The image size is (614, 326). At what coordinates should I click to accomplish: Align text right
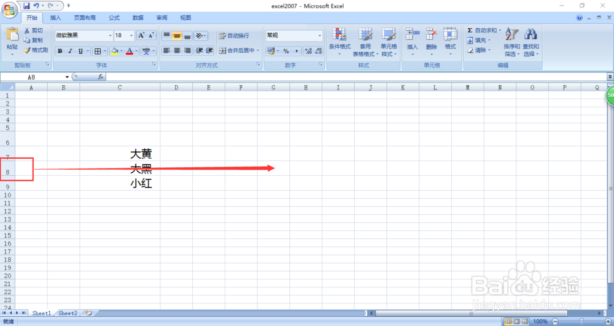coord(187,50)
